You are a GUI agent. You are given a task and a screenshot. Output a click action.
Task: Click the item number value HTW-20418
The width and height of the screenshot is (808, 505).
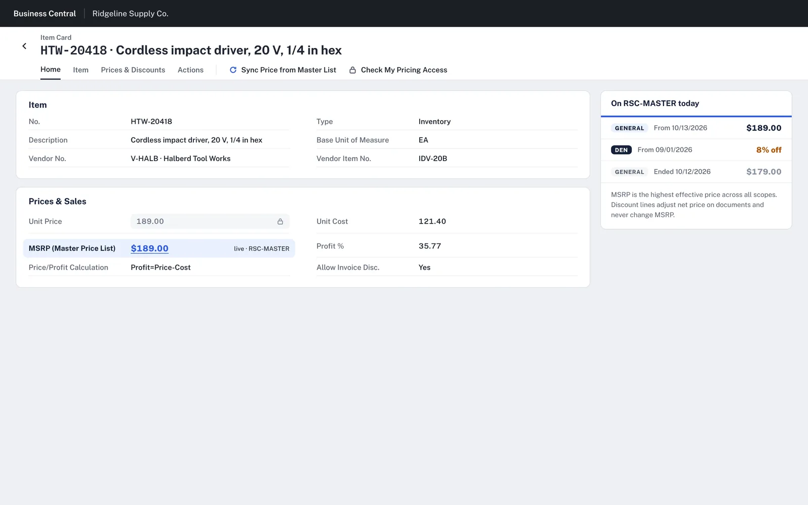(151, 122)
